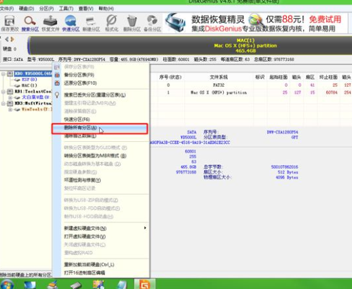Click the Delete Partition trash can icon
This screenshot has width=352, height=289.
(132, 21)
